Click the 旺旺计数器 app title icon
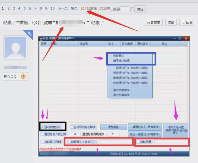 (41, 38)
